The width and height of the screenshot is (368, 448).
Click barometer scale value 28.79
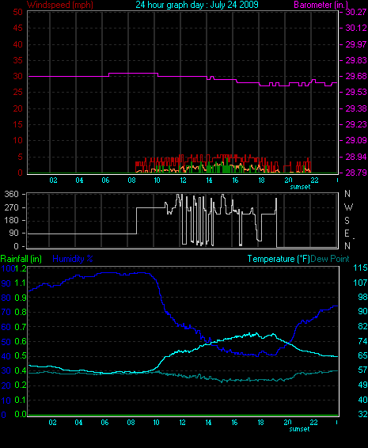click(356, 173)
